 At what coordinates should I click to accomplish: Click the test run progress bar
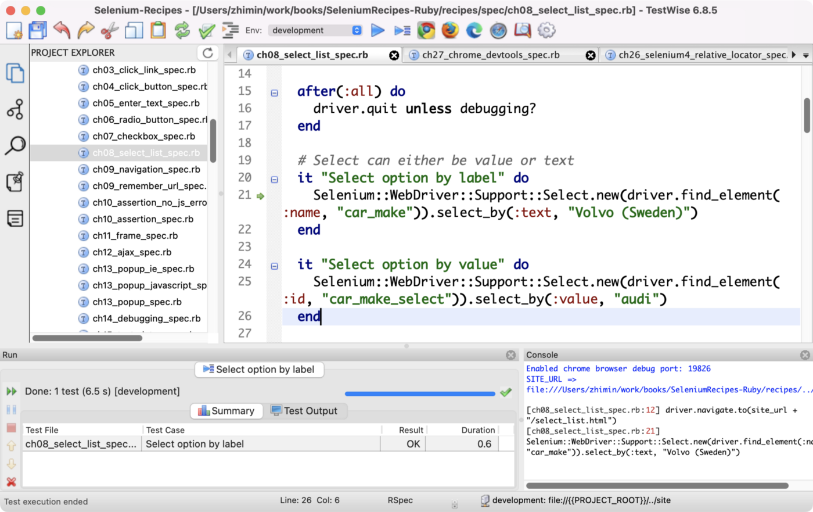(x=420, y=393)
